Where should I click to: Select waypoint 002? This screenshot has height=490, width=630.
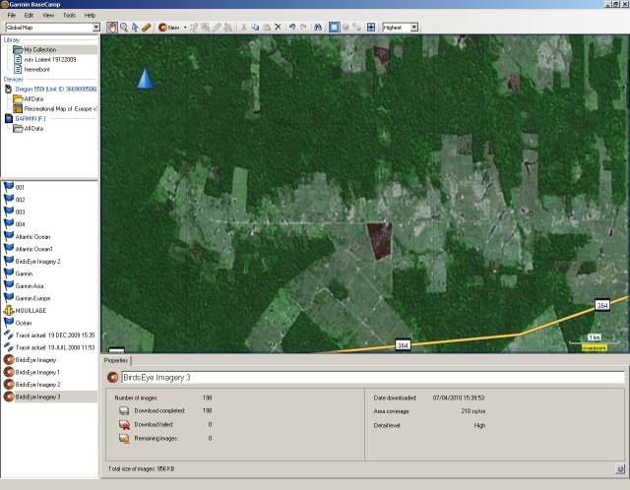click(20, 200)
